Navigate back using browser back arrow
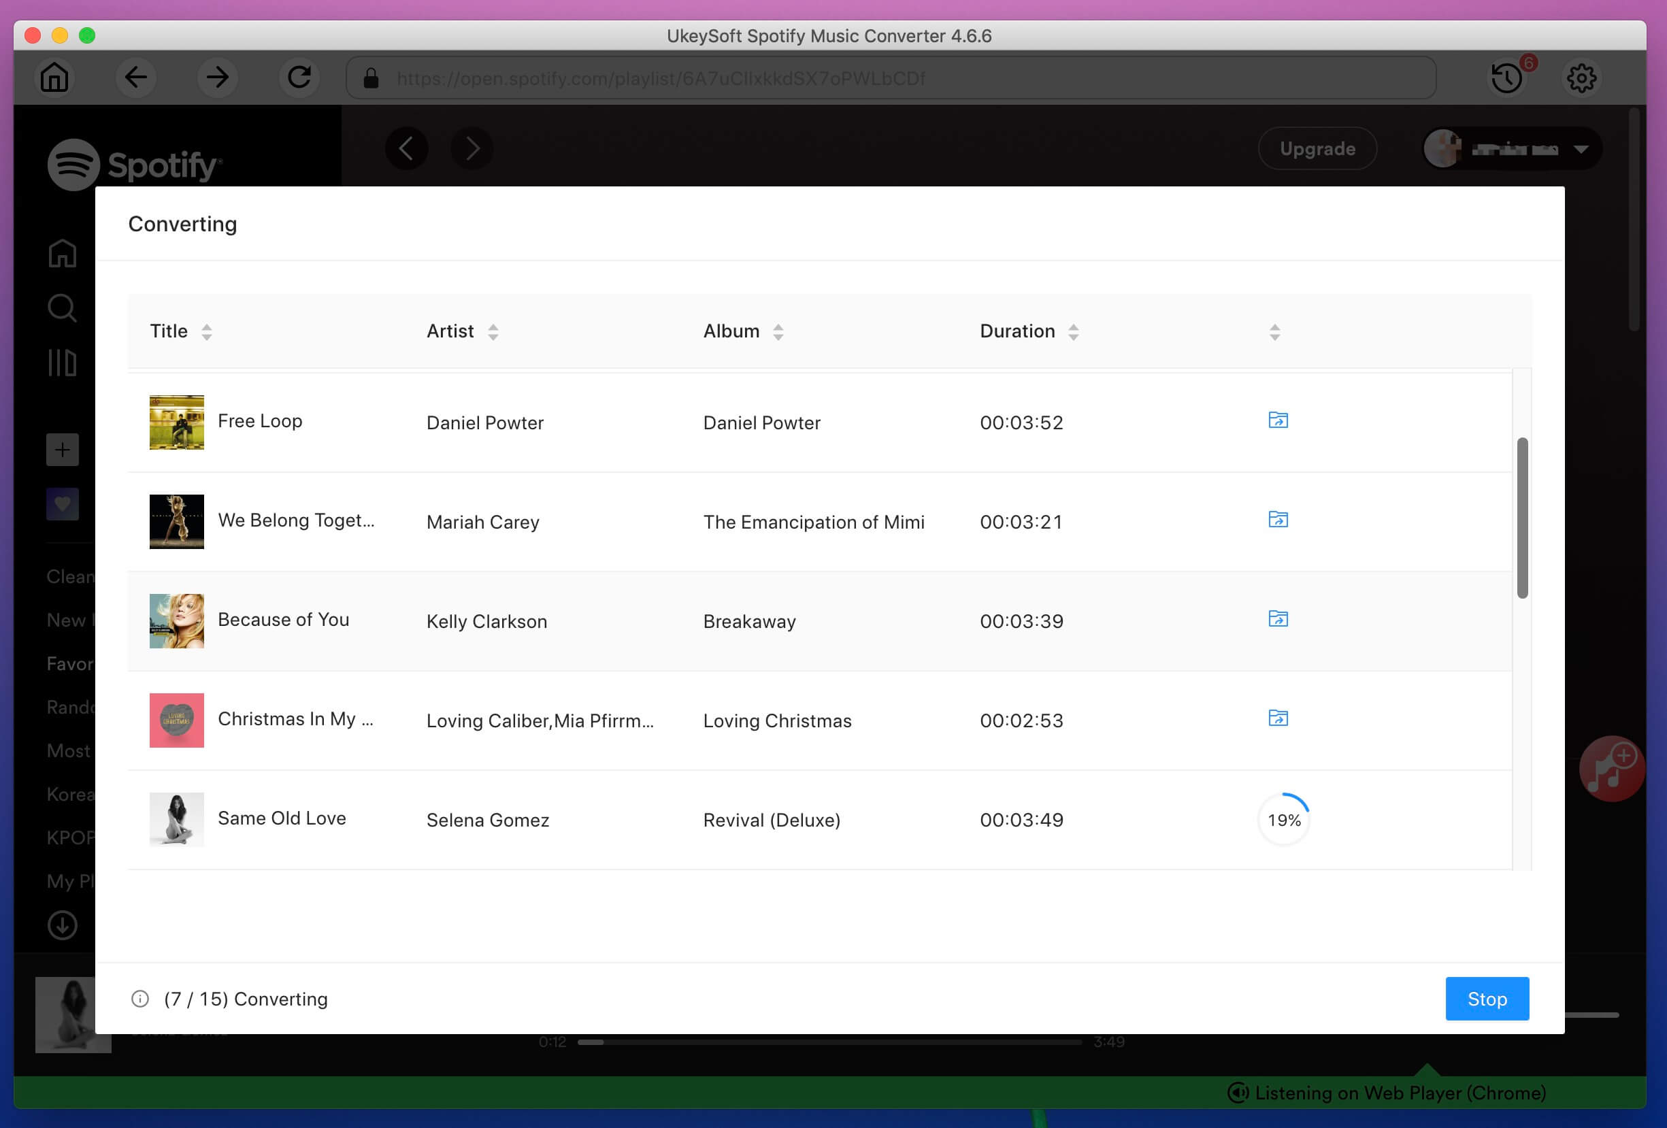This screenshot has height=1128, width=1667. [135, 78]
